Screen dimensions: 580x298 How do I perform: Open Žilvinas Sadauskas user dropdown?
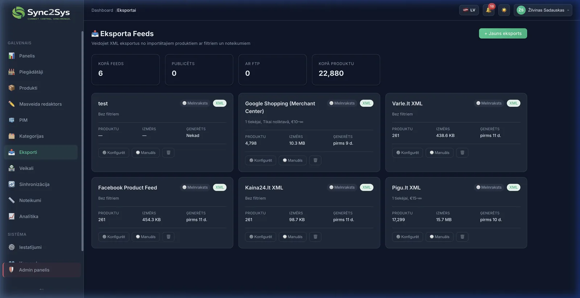click(x=543, y=10)
